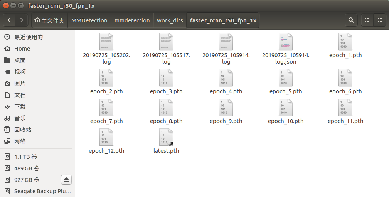Select the epoch_10.pth binary file icon

coord(286,108)
